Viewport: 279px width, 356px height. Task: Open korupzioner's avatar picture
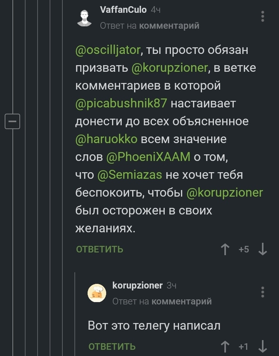[x=97, y=293]
